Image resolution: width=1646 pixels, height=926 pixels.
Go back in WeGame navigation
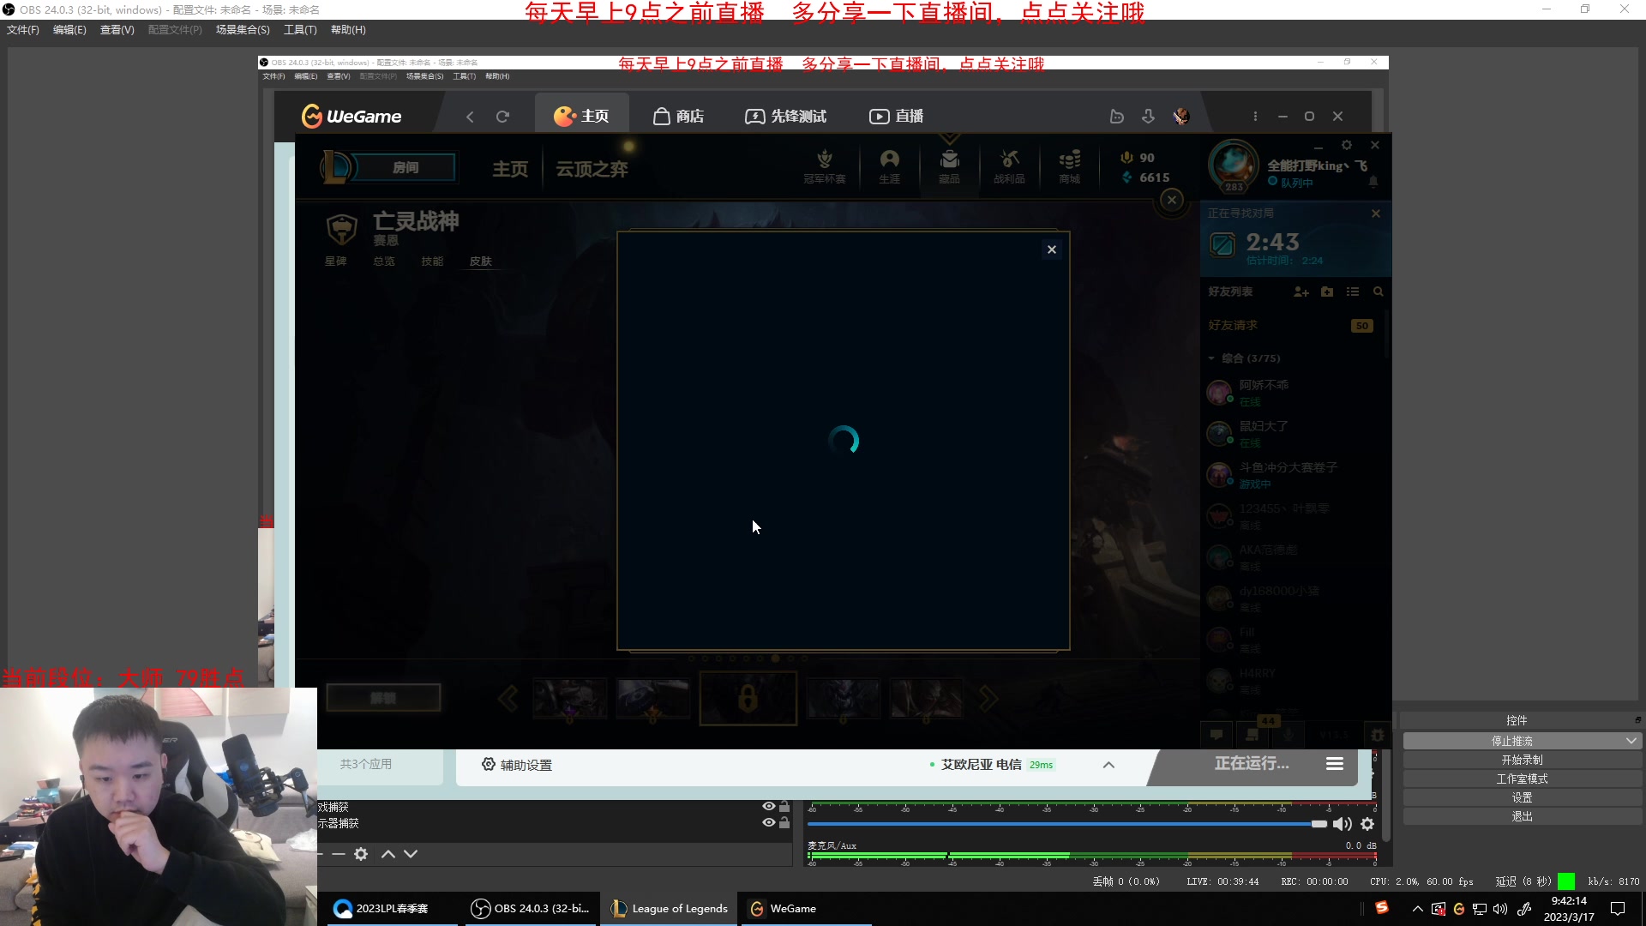click(x=470, y=117)
